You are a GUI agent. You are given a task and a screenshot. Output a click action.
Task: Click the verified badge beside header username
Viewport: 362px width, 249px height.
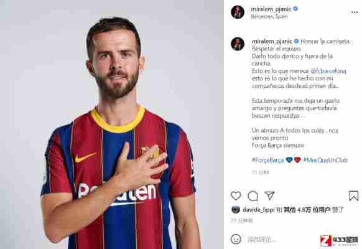(x=295, y=9)
